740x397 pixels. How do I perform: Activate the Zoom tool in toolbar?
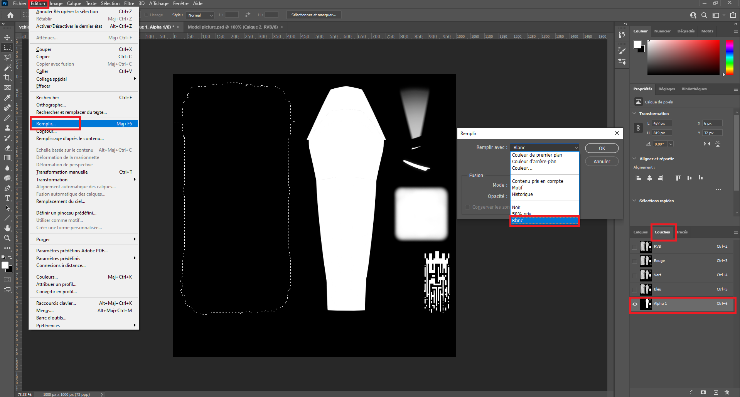coord(7,238)
